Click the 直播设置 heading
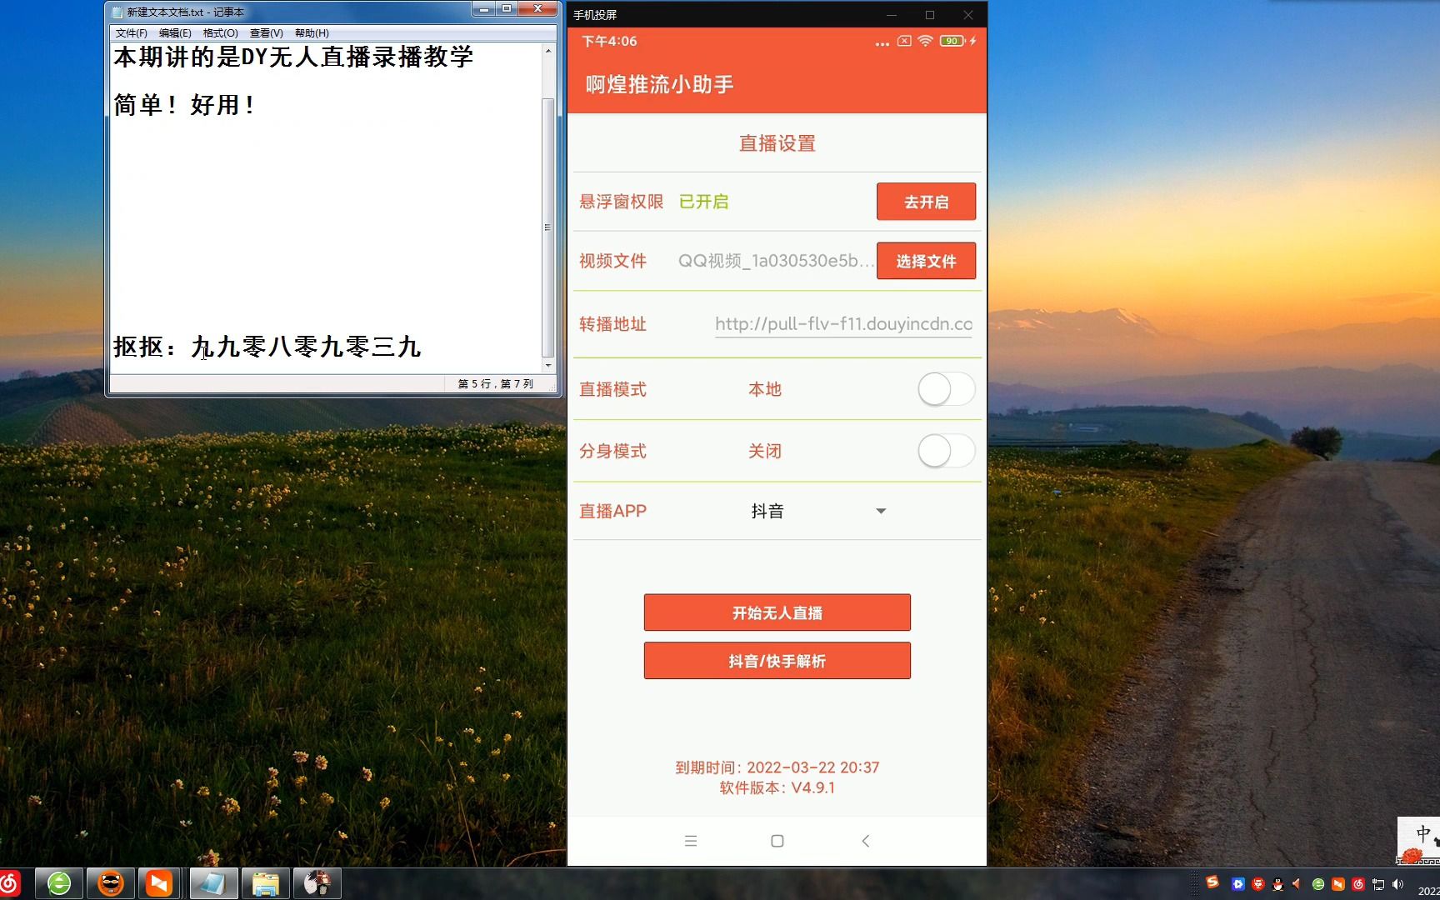The image size is (1440, 900). point(777,143)
